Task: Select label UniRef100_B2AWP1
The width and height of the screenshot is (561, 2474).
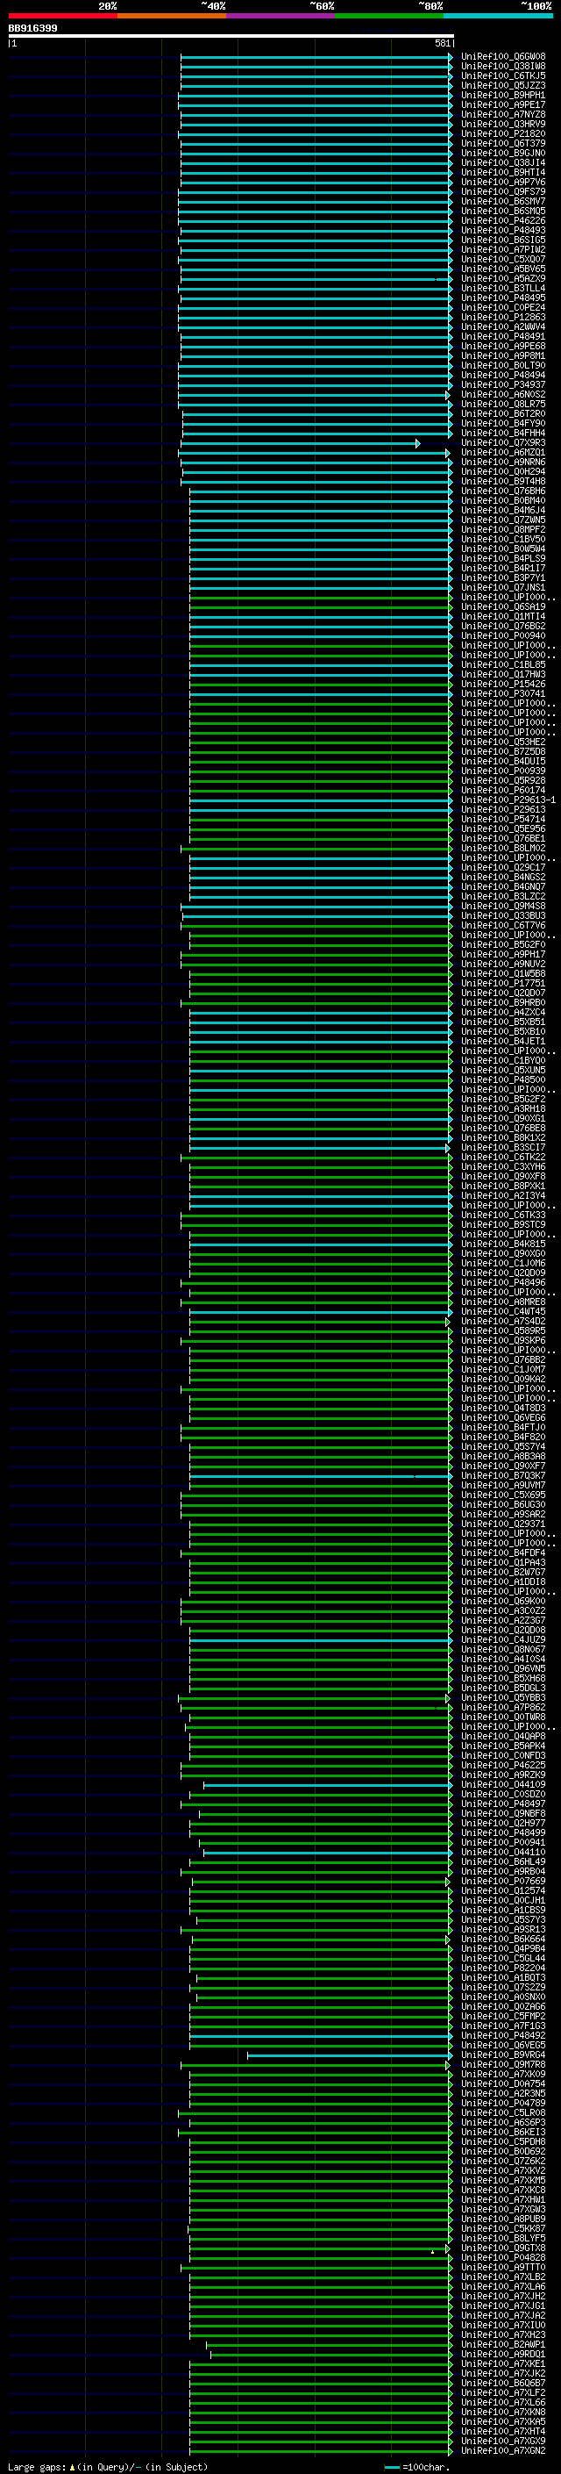Action: [x=503, y=2343]
